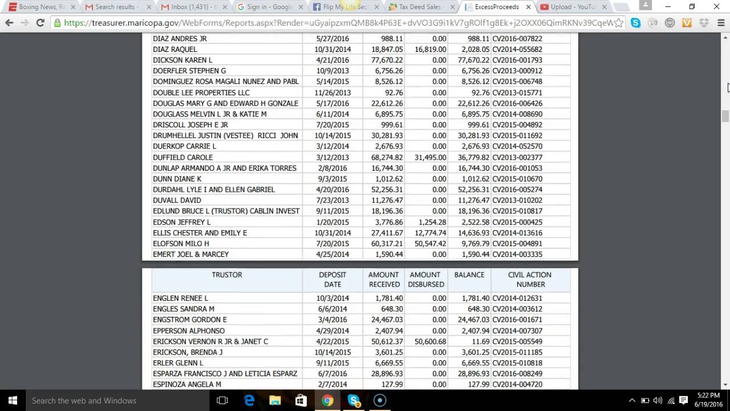Go forward with the browser forward arrow

click(x=25, y=23)
